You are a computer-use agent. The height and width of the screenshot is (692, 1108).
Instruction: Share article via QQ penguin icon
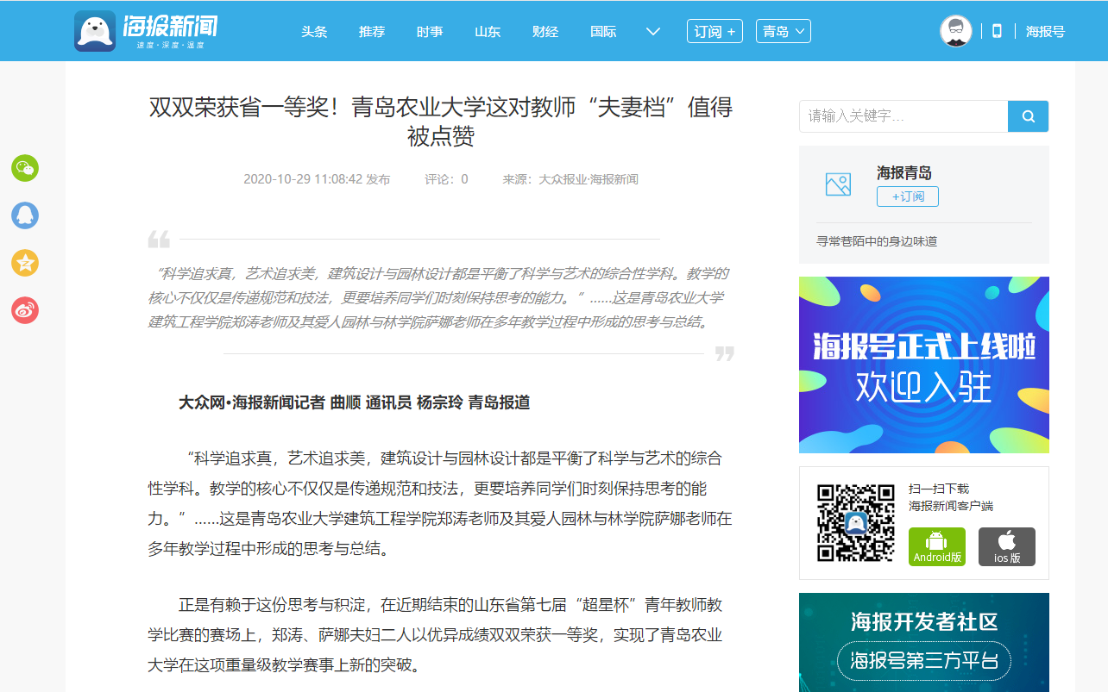25,215
